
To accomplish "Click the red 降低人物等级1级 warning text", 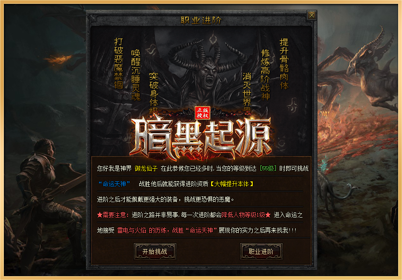I will click(x=244, y=215).
